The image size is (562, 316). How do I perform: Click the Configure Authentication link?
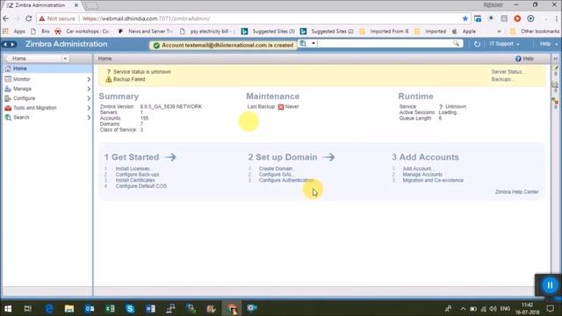[x=287, y=180]
